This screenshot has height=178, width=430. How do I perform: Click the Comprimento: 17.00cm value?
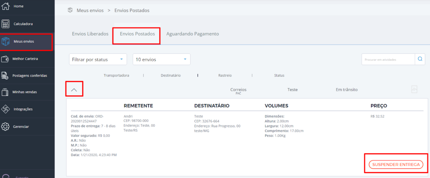click(x=284, y=131)
